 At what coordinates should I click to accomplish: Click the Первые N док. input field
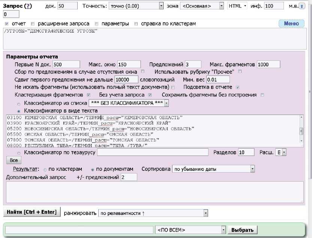[66, 65]
